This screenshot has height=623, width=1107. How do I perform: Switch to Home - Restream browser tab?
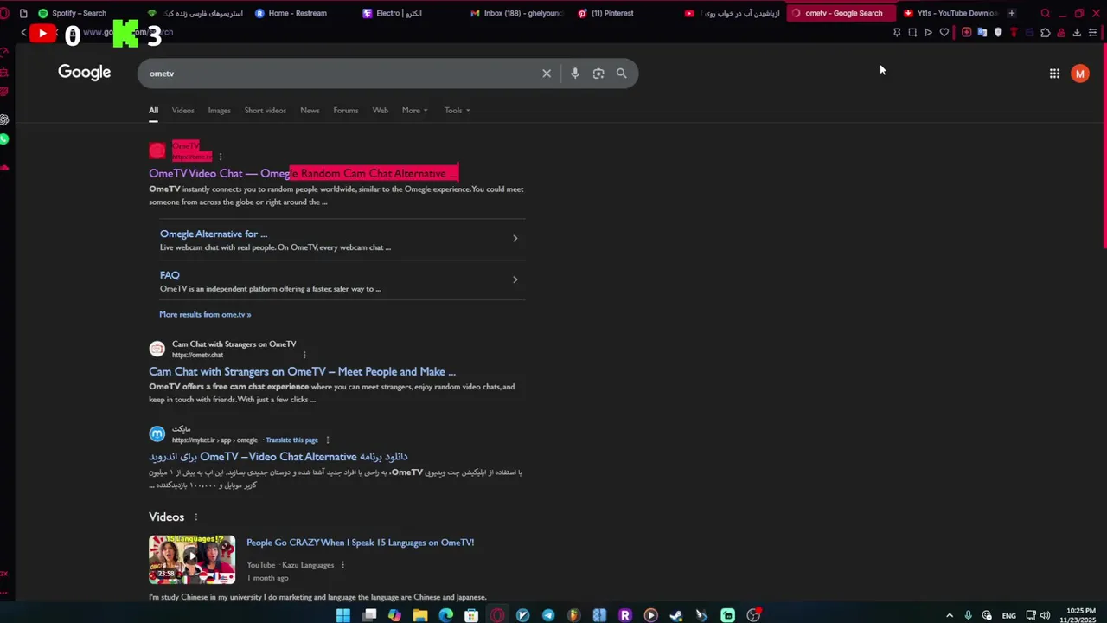coord(297,13)
